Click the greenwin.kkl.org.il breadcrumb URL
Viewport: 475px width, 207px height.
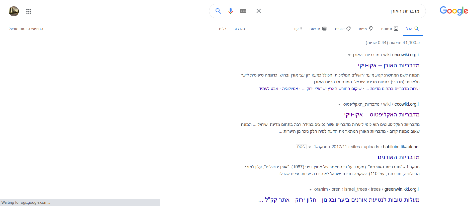click(x=402, y=189)
